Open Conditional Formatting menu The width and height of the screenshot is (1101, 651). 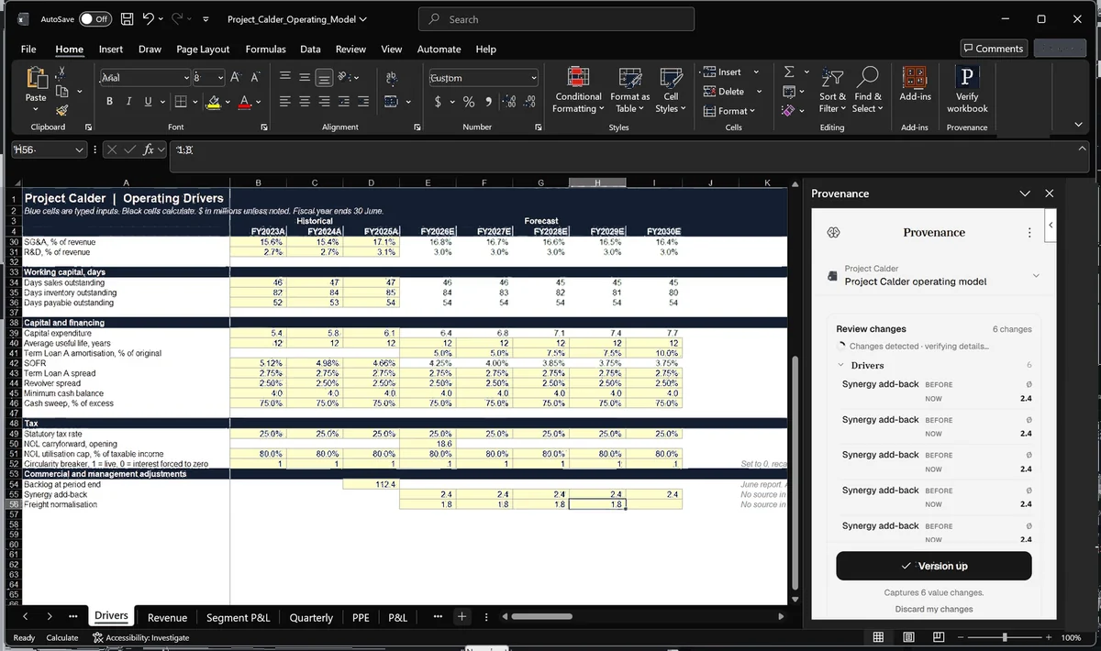(577, 90)
